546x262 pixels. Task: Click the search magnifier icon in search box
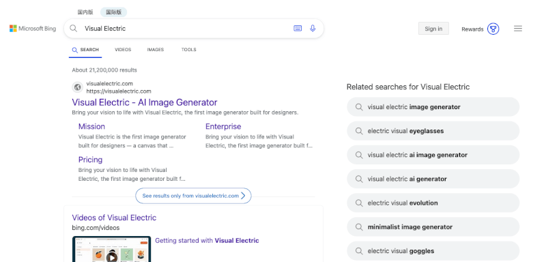click(73, 29)
